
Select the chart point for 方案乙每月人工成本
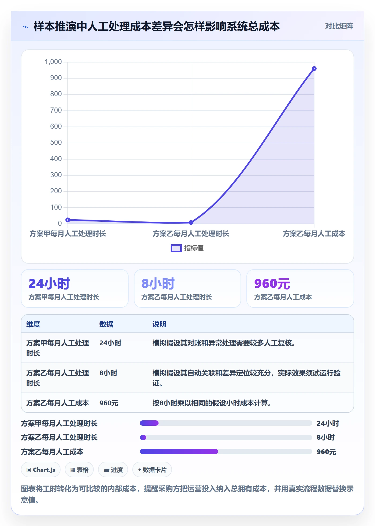point(314,69)
